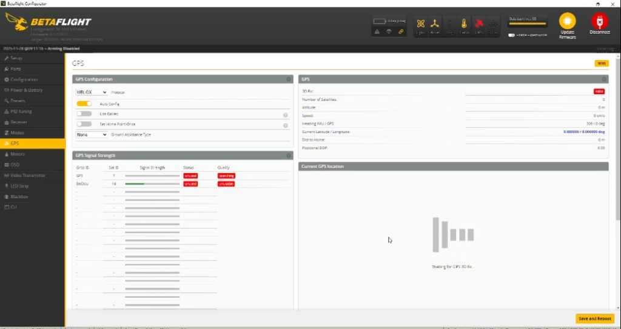
Task: Click the WIKI button
Action: [601, 64]
